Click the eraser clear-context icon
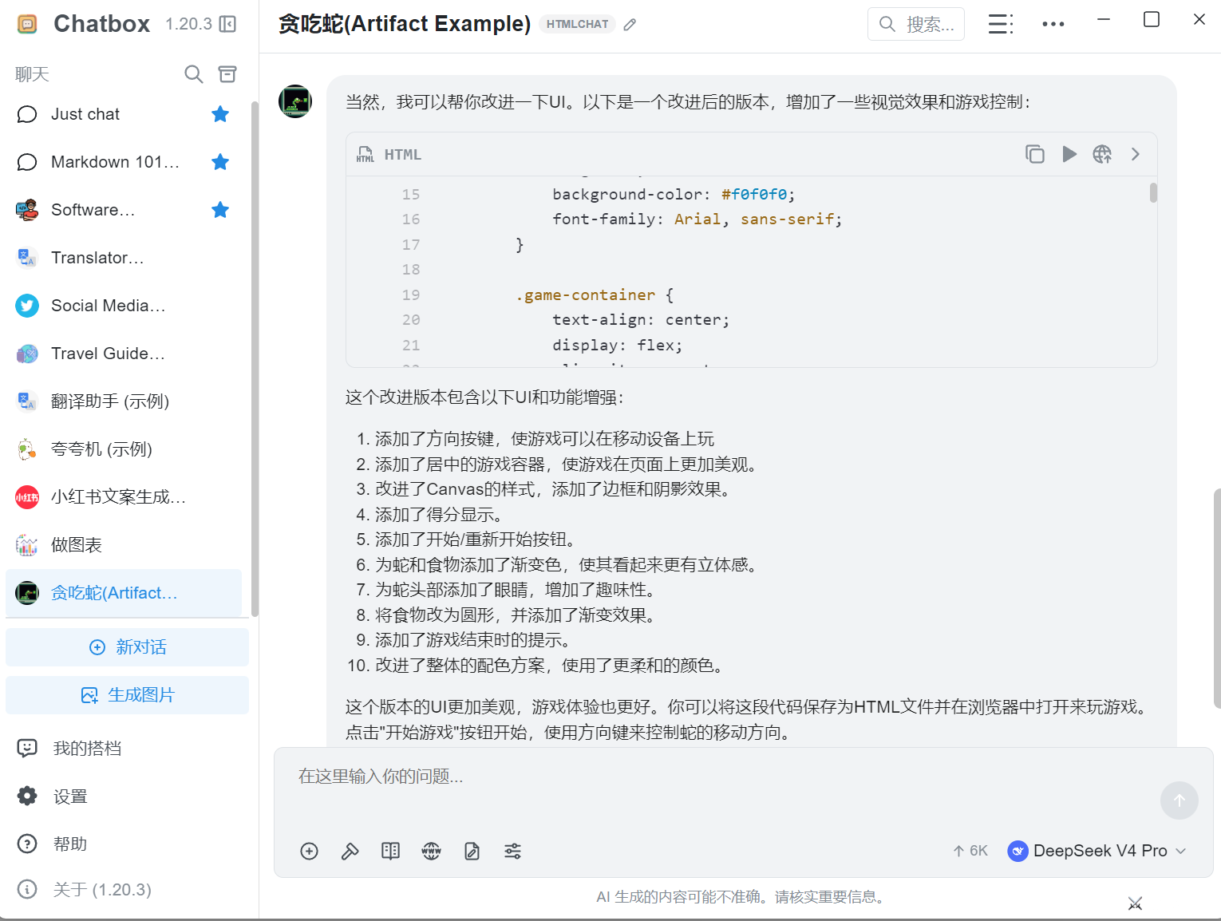This screenshot has height=921, width=1221. pyautogui.click(x=350, y=852)
